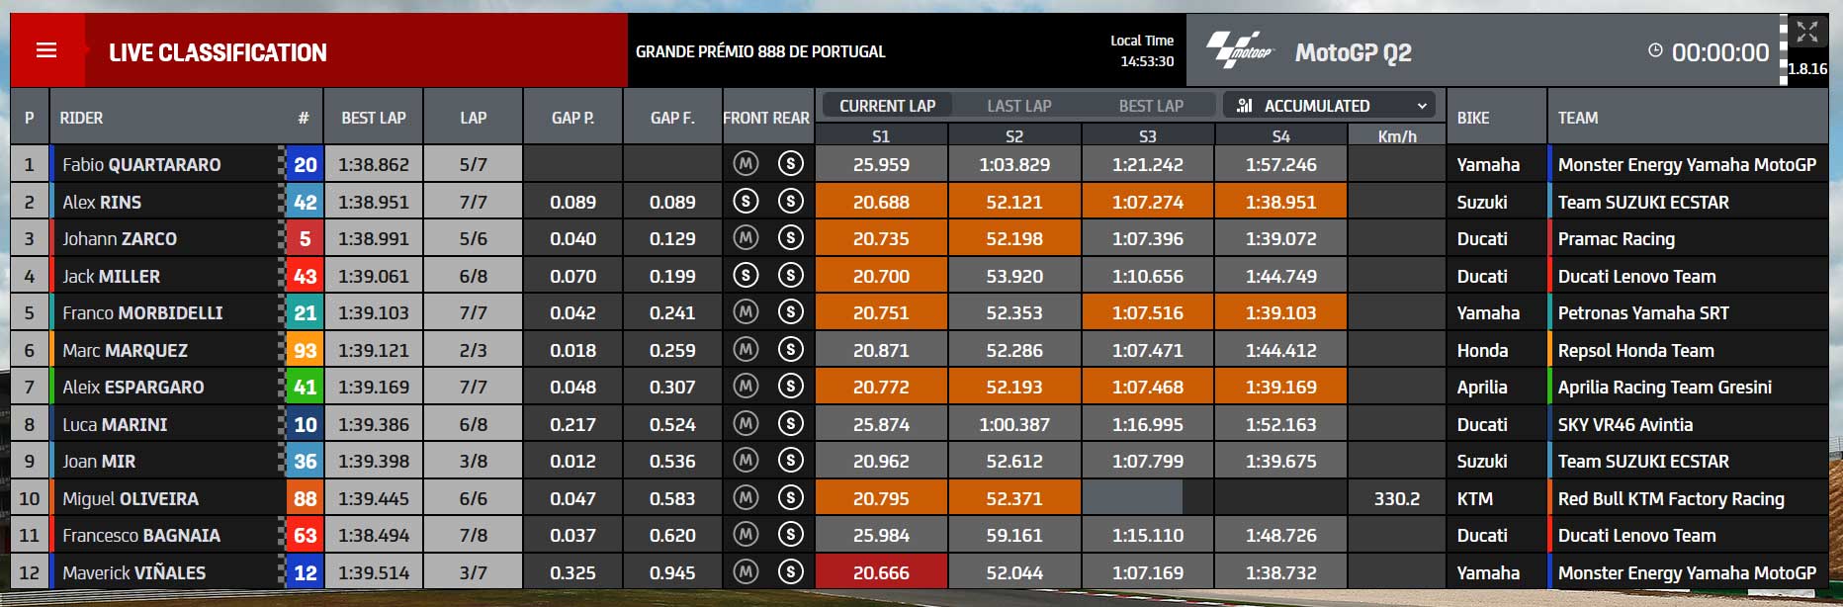Viewport: 1843px width, 607px height.
Task: Sort by the GAP P. column header
Action: [572, 118]
